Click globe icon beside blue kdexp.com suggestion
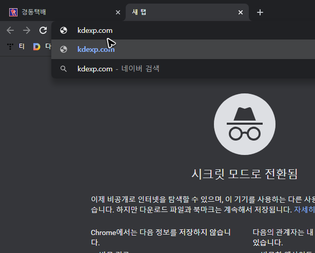Viewport: 315px width, 253px height. [64, 49]
